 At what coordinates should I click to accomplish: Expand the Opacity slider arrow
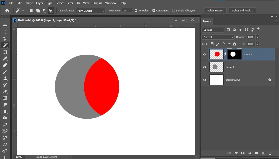click(x=257, y=37)
